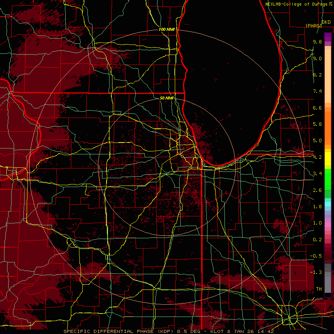
Task: Pick the bright green color bar segment beside 3.4
Action: coord(328,179)
